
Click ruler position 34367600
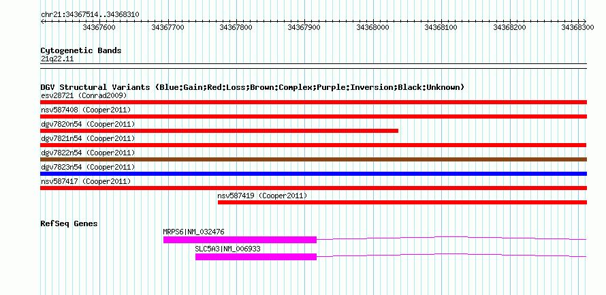click(99, 27)
